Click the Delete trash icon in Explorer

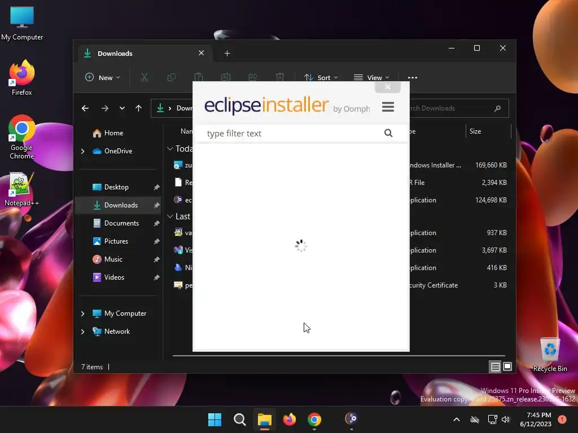coord(280,77)
